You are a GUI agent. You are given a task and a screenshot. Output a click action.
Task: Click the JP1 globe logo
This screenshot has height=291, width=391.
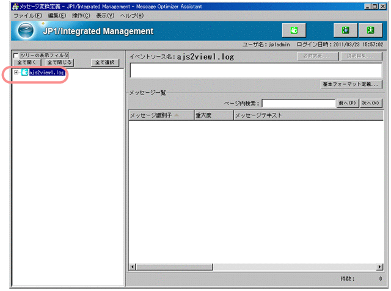click(x=26, y=31)
